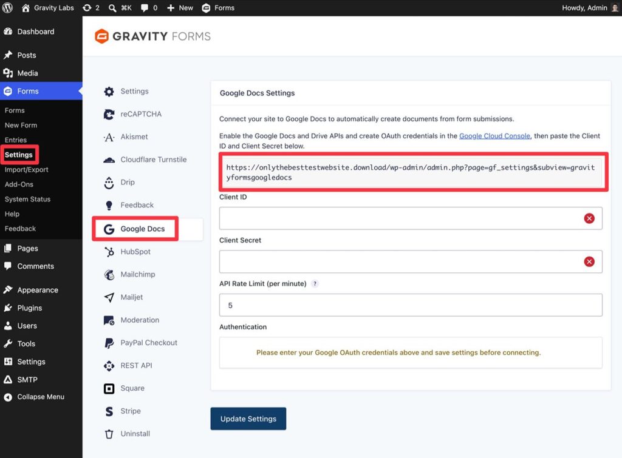Open Forms icon in admin bar

206,8
